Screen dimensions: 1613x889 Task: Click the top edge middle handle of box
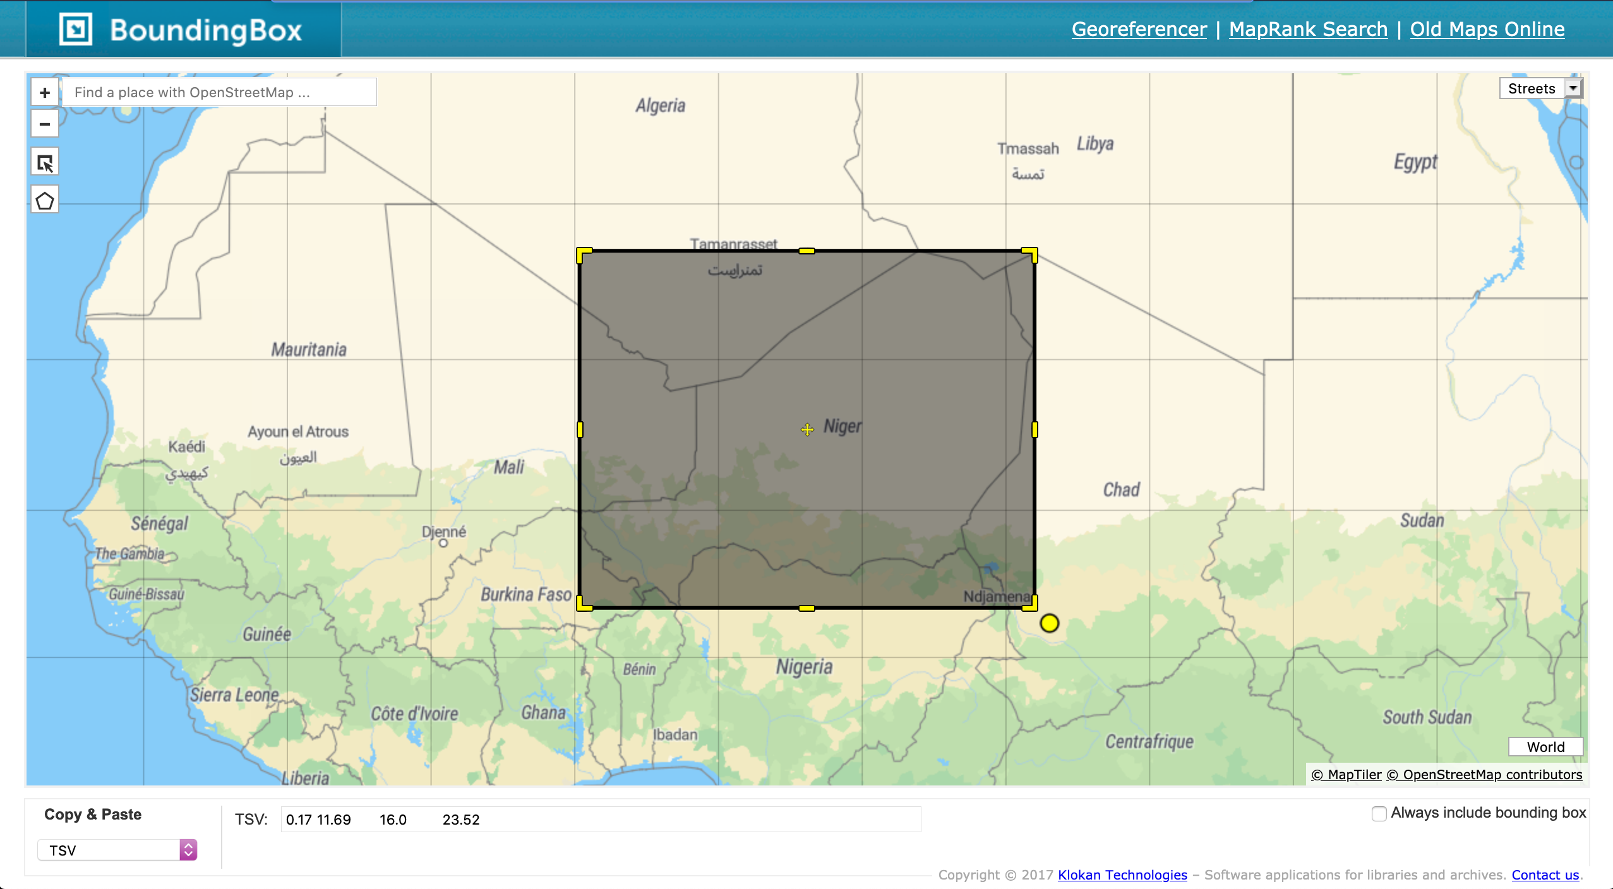tap(806, 251)
